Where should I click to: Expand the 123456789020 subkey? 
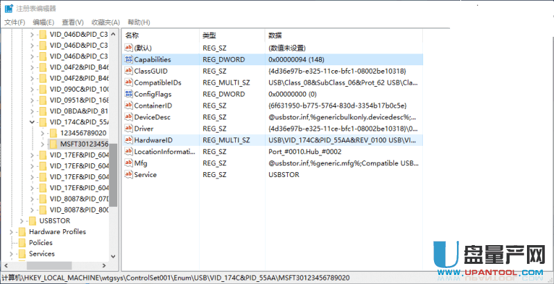pos(43,133)
